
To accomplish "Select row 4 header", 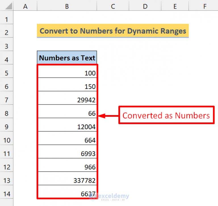I will pyautogui.click(x=7, y=58).
